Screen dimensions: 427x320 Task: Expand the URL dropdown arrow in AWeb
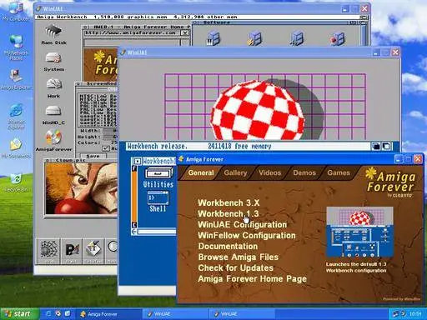tap(184, 33)
